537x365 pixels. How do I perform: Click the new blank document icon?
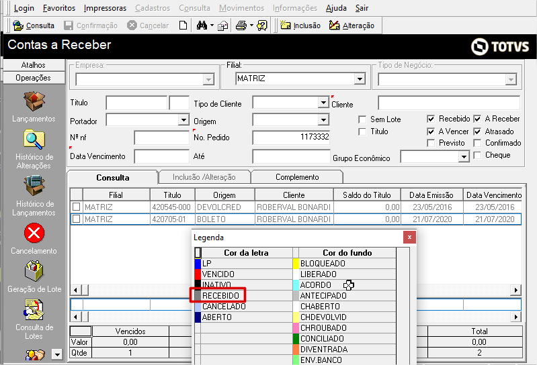183,25
